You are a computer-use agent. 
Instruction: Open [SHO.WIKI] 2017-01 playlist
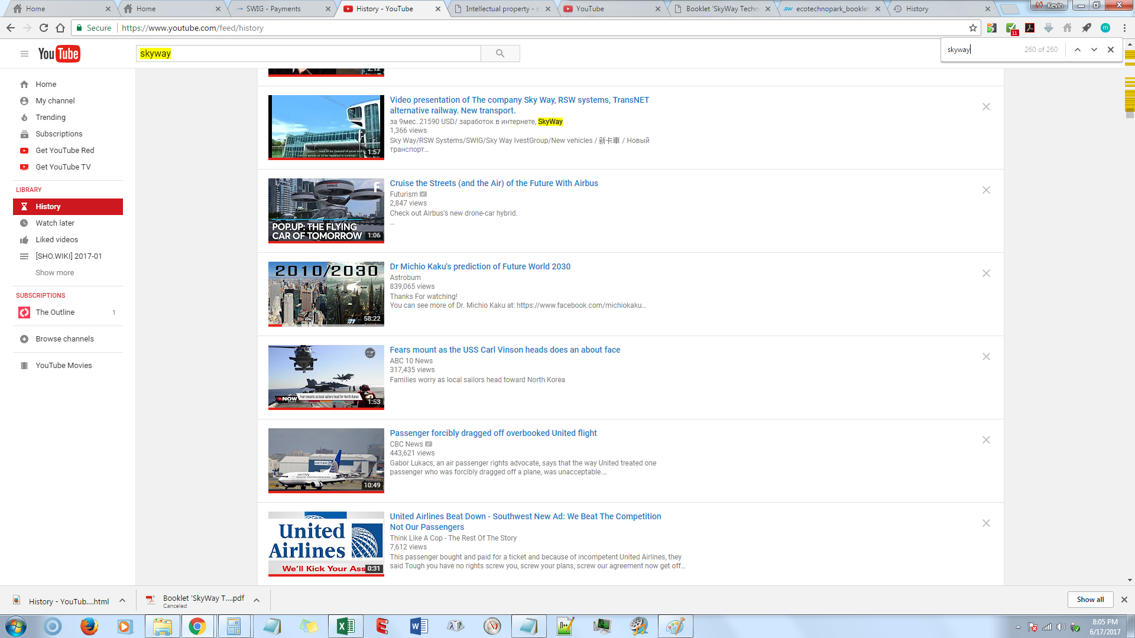coord(68,256)
